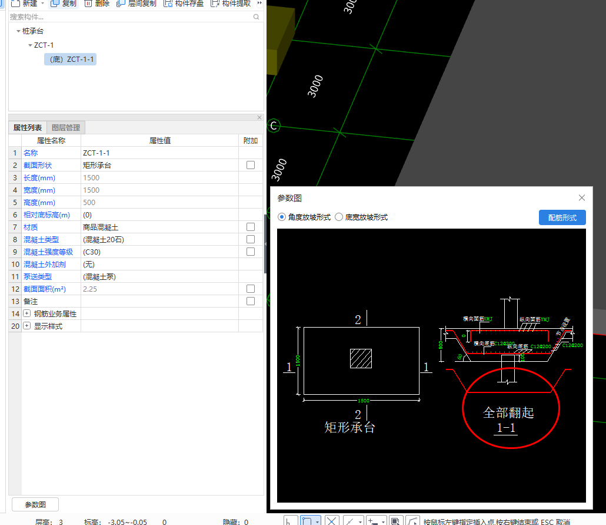The width and height of the screenshot is (606, 525).
Task: Click 构件提取 extract component icon
Action: 215,4
